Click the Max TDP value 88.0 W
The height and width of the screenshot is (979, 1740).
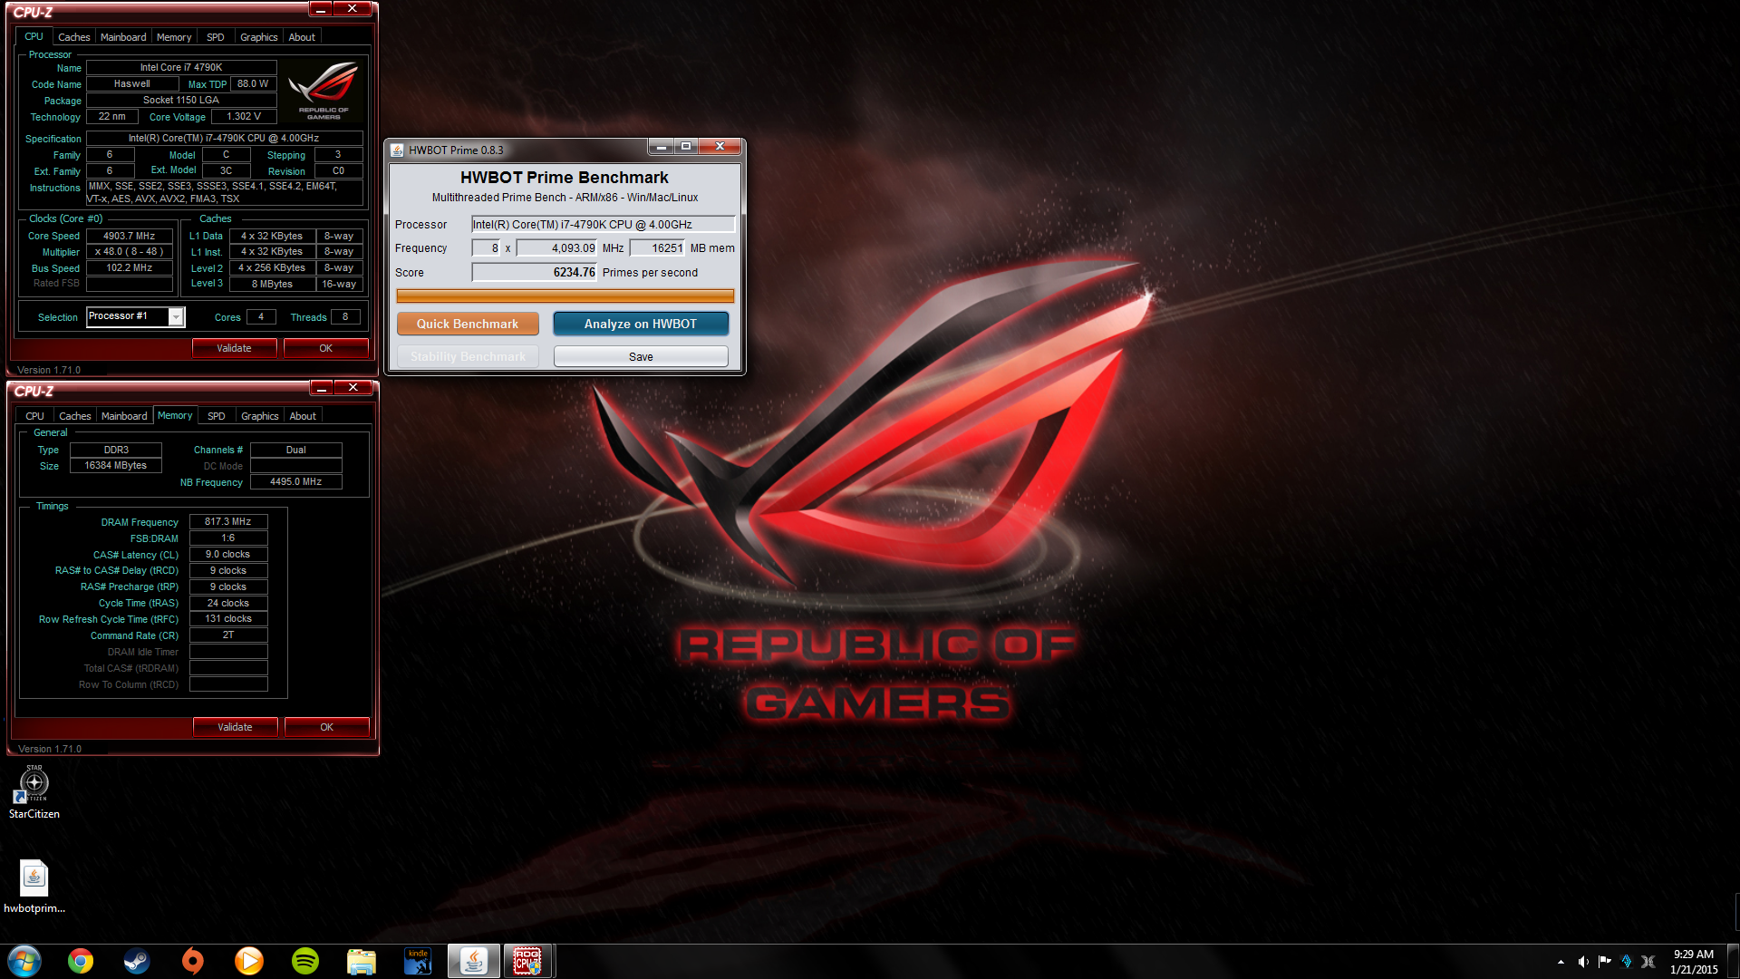pos(253,83)
